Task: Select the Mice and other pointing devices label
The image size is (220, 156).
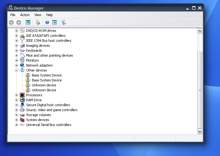Action: click(50, 55)
